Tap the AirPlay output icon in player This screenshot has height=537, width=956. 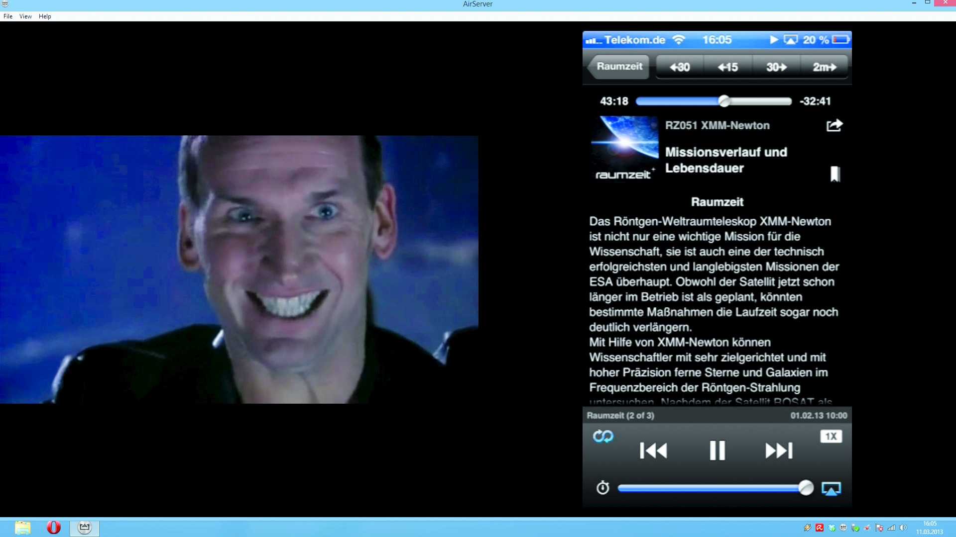(x=831, y=488)
